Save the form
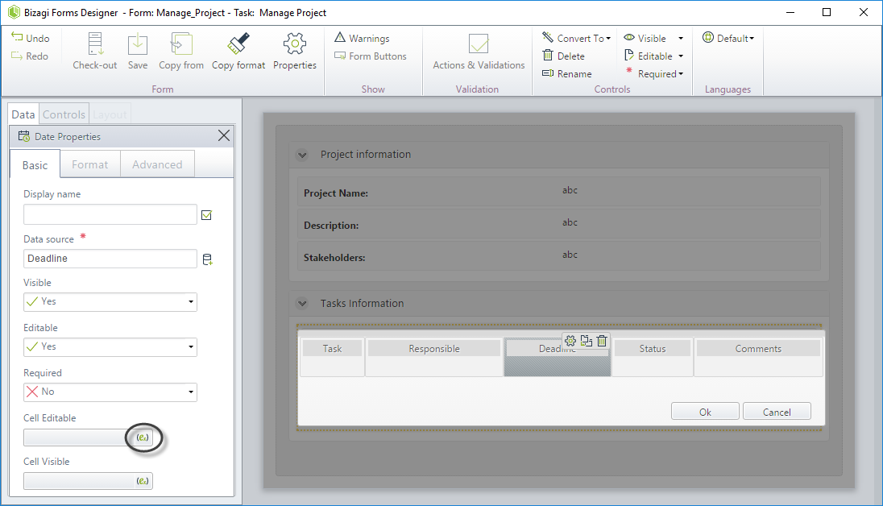 [138, 51]
